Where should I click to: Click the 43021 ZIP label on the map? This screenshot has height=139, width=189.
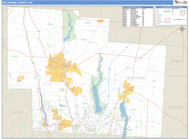(x=134, y=110)
